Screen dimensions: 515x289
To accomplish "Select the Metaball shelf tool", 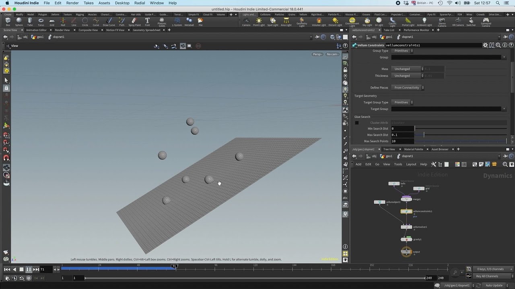I will click(x=189, y=22).
